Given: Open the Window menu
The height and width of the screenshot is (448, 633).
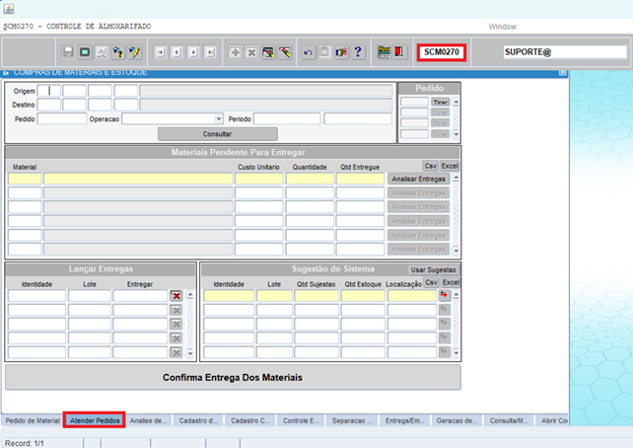Looking at the screenshot, I should (x=502, y=27).
